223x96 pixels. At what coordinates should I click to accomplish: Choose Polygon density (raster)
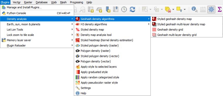point(112,51)
